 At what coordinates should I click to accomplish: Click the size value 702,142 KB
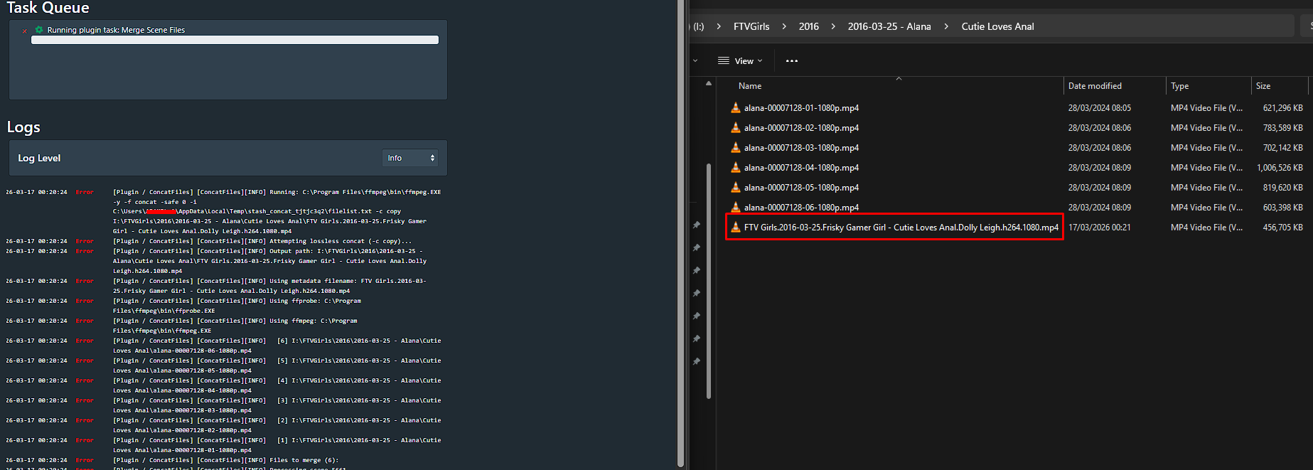point(1283,148)
